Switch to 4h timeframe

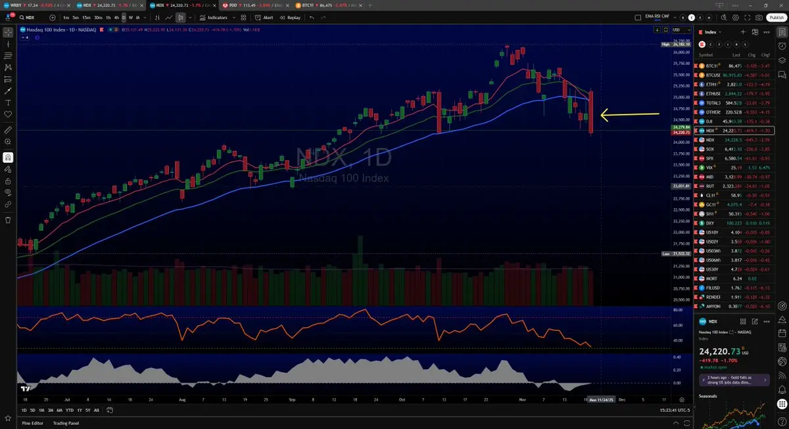(116, 18)
